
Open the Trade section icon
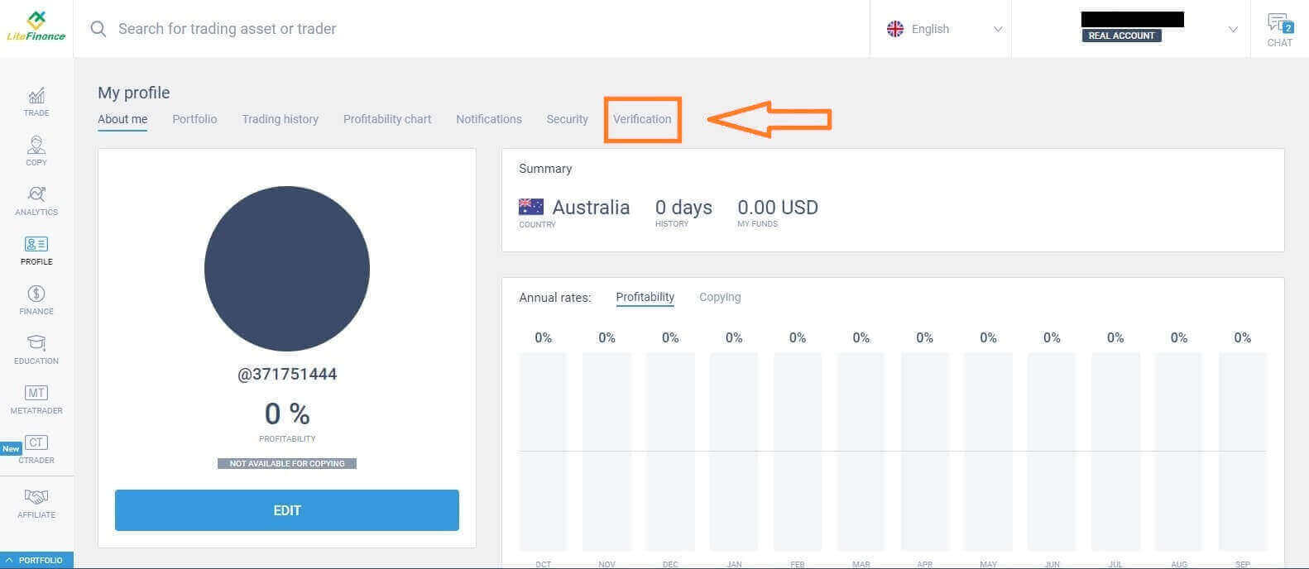[36, 101]
